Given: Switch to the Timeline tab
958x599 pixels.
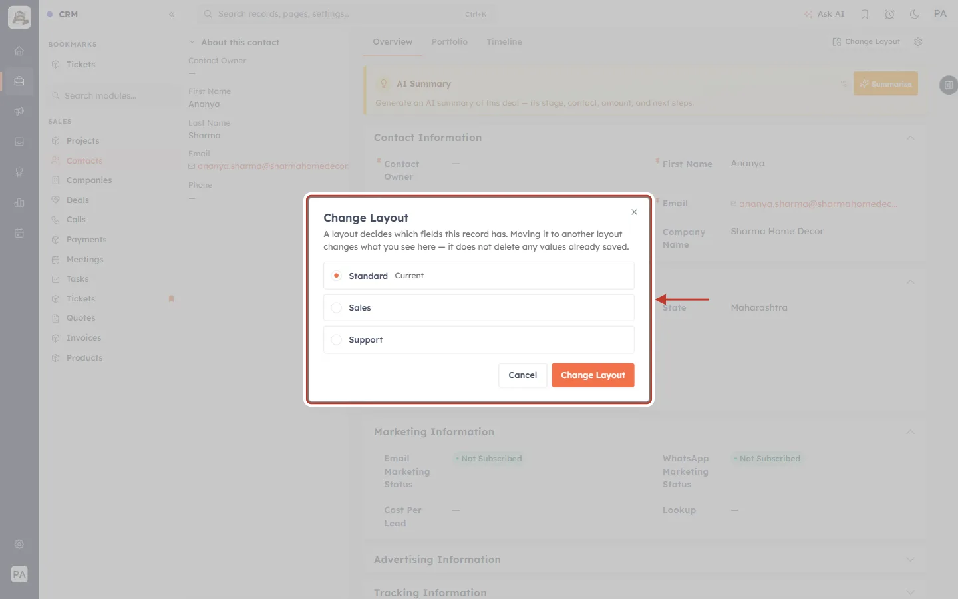Looking at the screenshot, I should pos(504,42).
